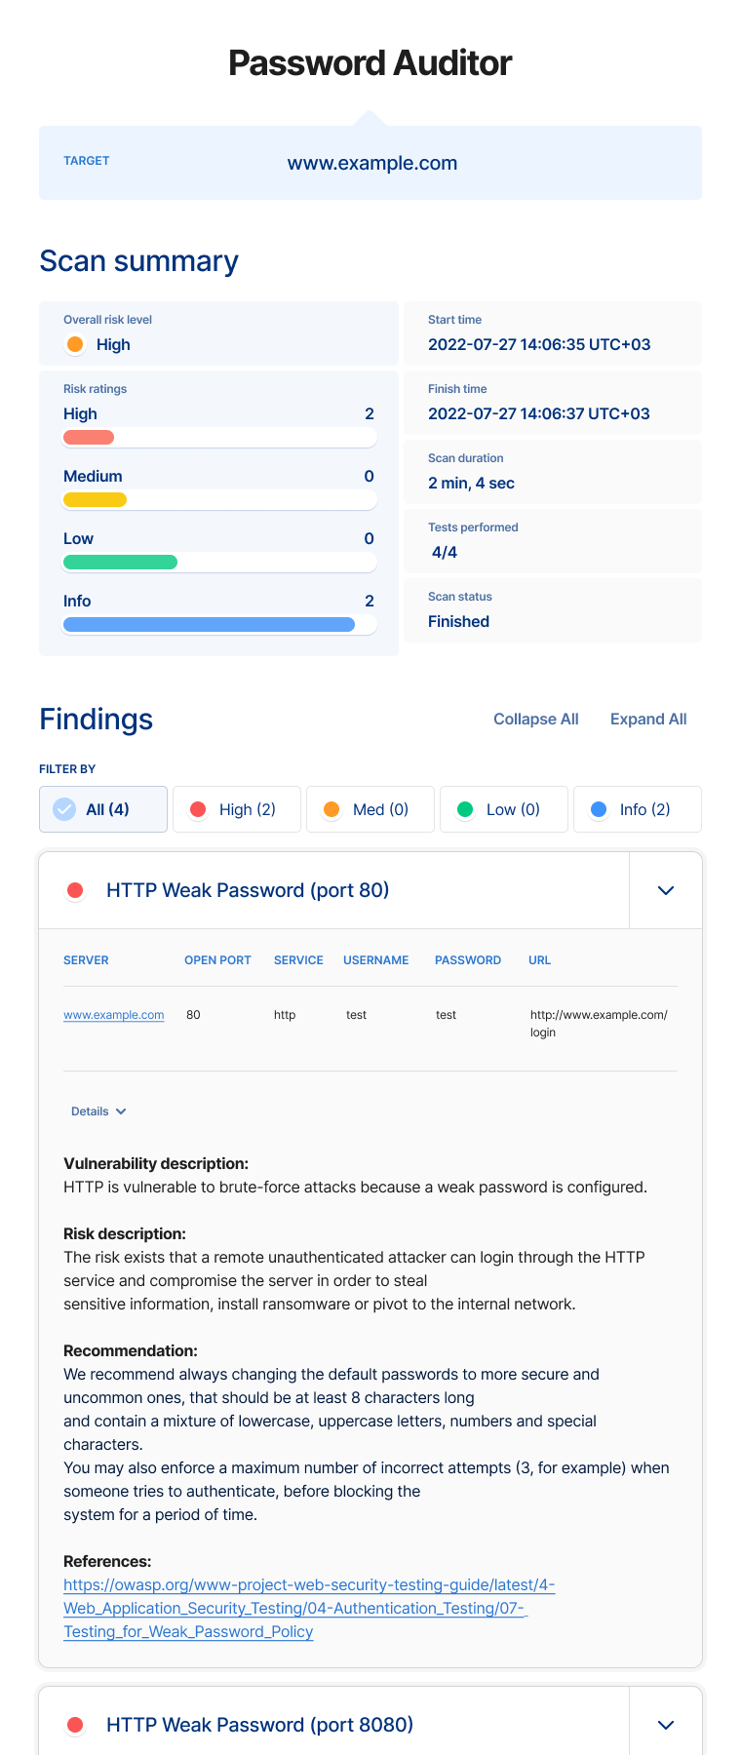Click the blue dot on Info filter chip
This screenshot has height=1755, width=741.
pyautogui.click(x=599, y=809)
